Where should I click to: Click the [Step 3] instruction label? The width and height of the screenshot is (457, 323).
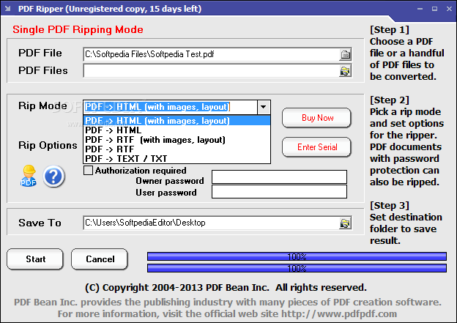point(390,206)
